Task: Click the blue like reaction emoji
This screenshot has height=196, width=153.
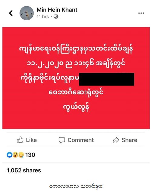Action: pyautogui.click(x=9, y=155)
